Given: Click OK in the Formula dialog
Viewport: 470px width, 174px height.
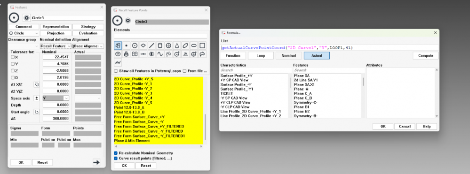Looking at the screenshot, I should click(383, 127).
